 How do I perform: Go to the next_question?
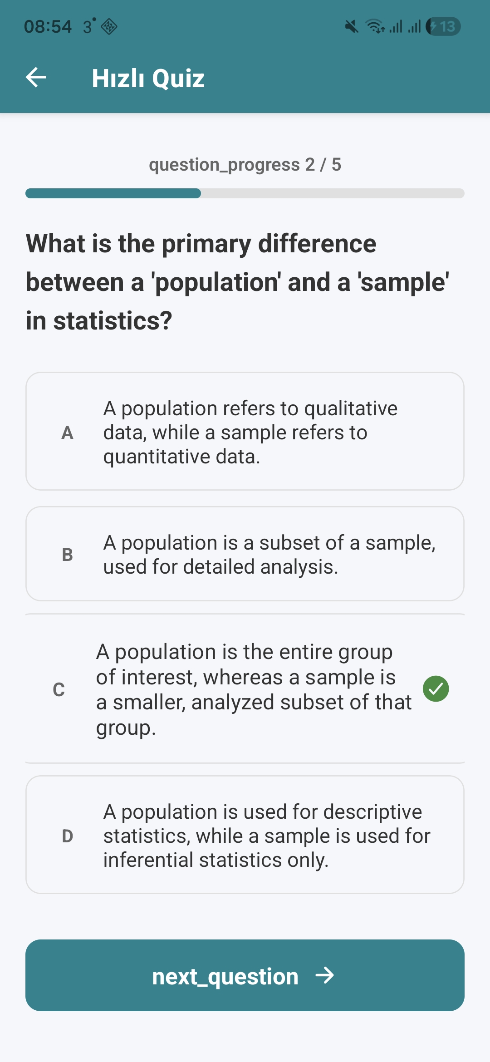click(245, 975)
